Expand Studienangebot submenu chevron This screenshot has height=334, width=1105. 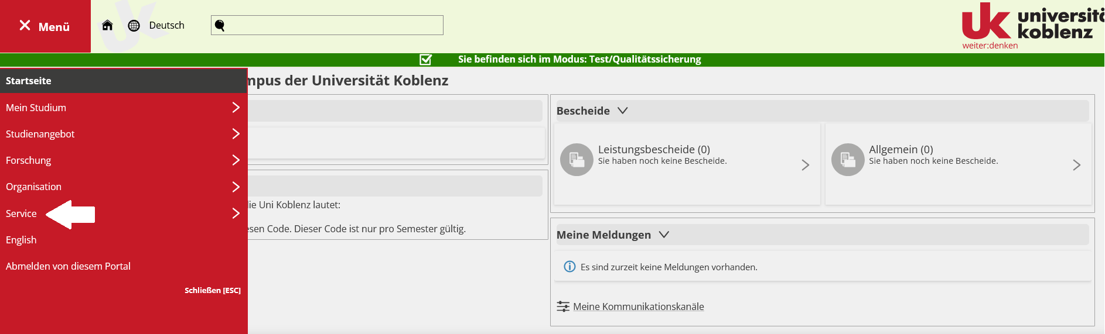(236, 134)
